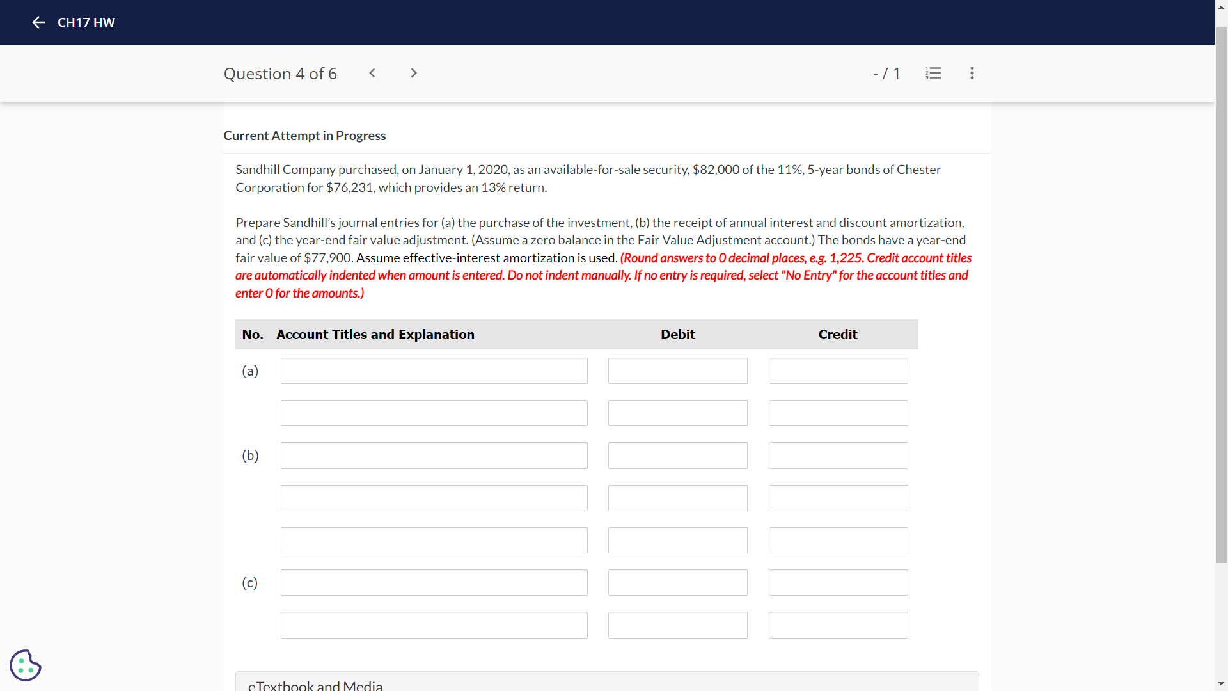Click the first account title input for (a)
The width and height of the screenshot is (1228, 691).
coord(434,370)
